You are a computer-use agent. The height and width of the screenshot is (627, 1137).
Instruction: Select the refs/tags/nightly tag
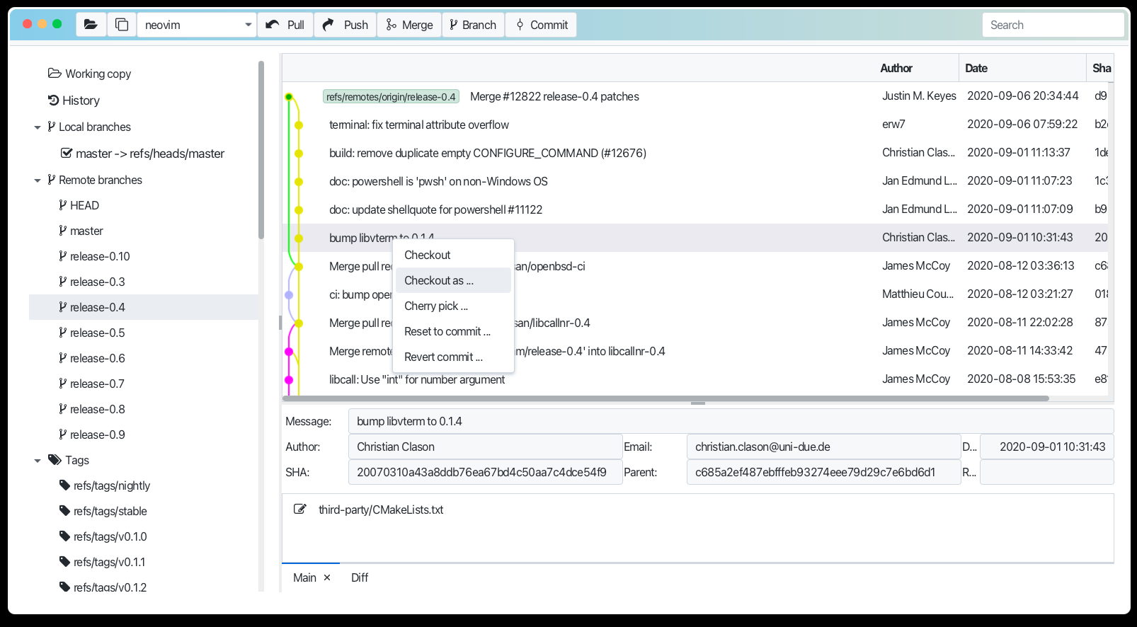pyautogui.click(x=105, y=485)
